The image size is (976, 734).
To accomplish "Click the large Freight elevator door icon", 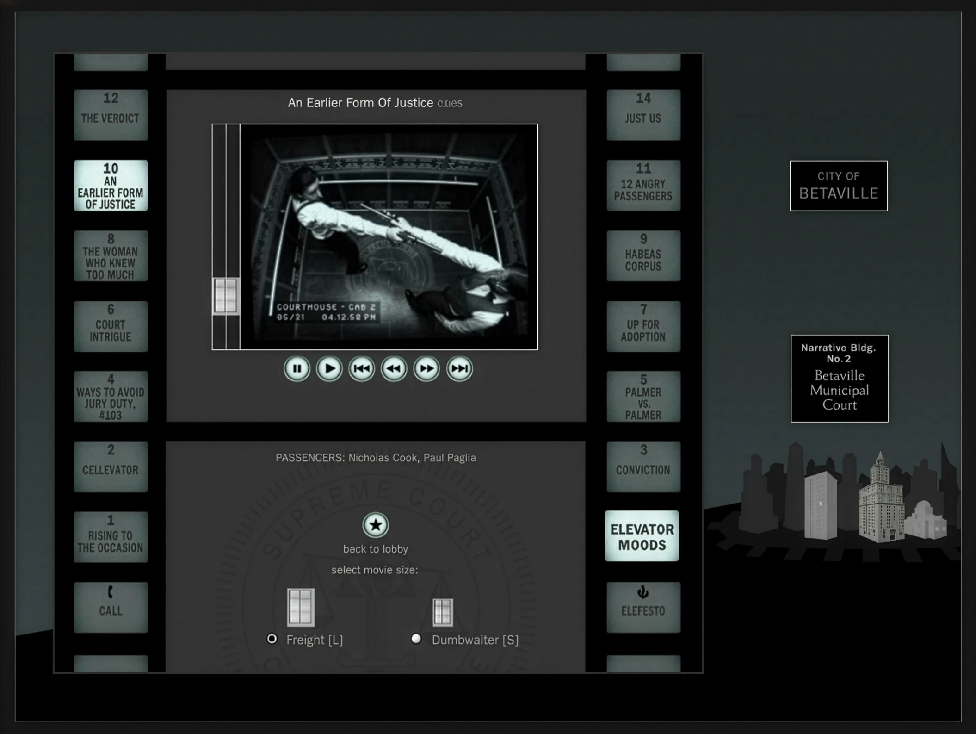I will 301,607.
